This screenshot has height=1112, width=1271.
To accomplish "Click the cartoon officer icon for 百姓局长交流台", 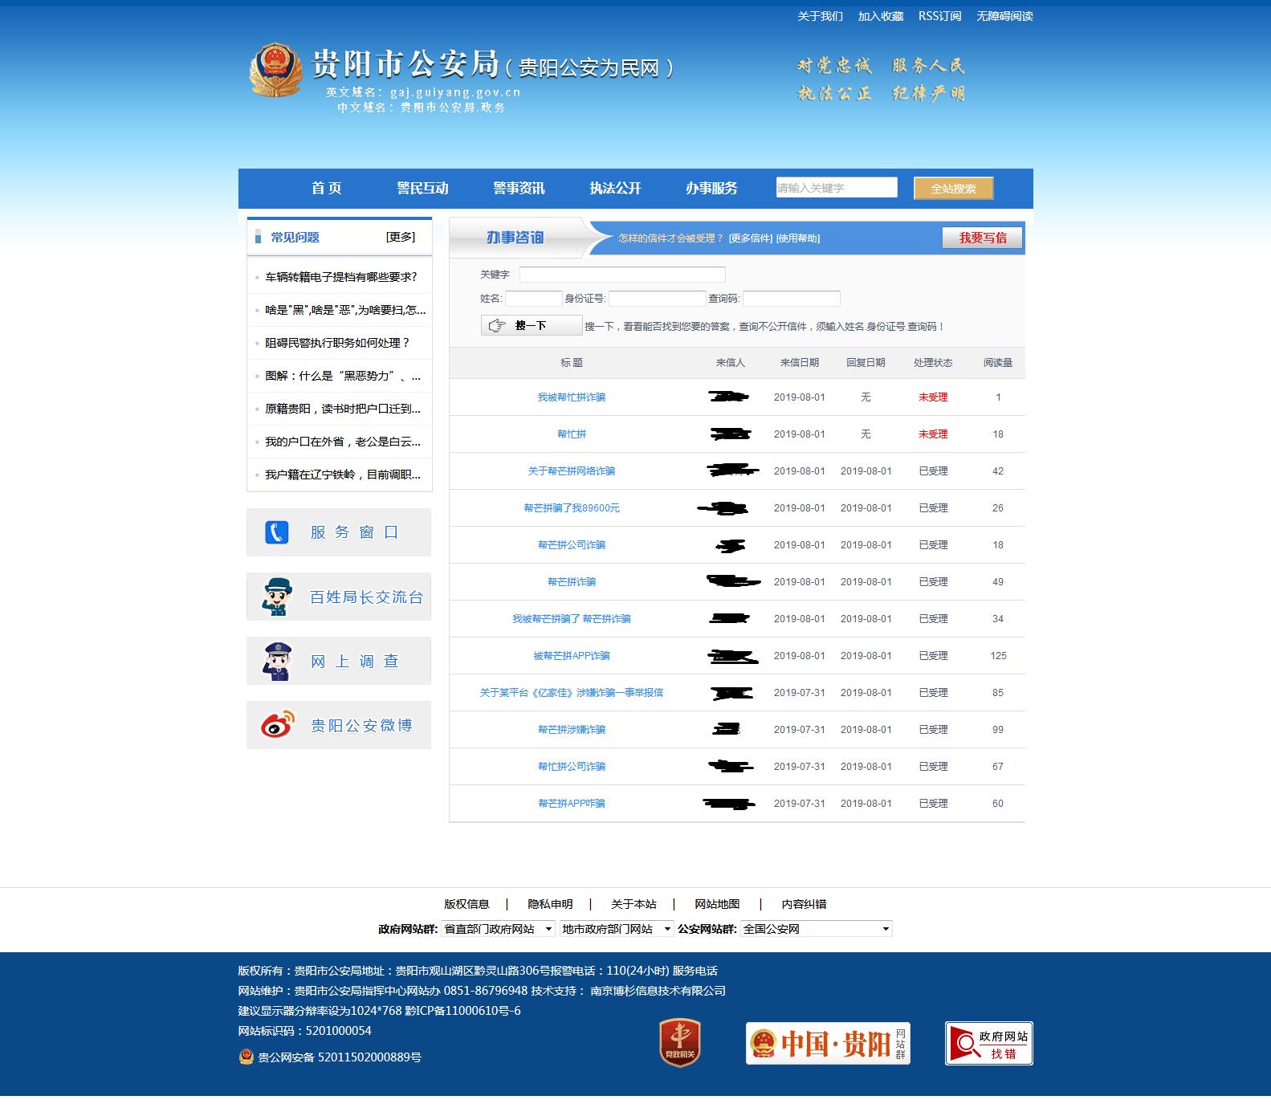I will pyautogui.click(x=277, y=597).
